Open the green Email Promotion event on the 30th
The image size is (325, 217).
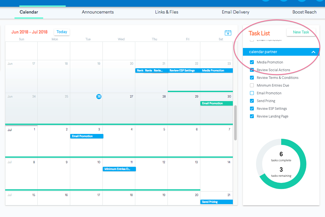[216, 103]
